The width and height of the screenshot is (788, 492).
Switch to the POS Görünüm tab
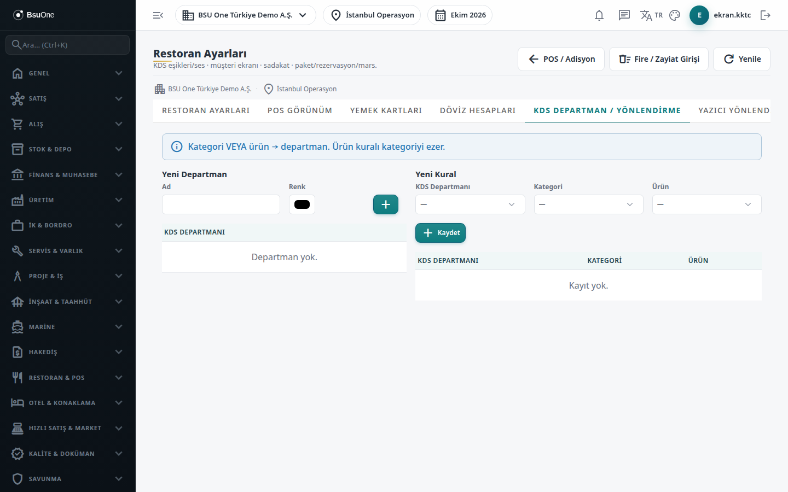(300, 110)
